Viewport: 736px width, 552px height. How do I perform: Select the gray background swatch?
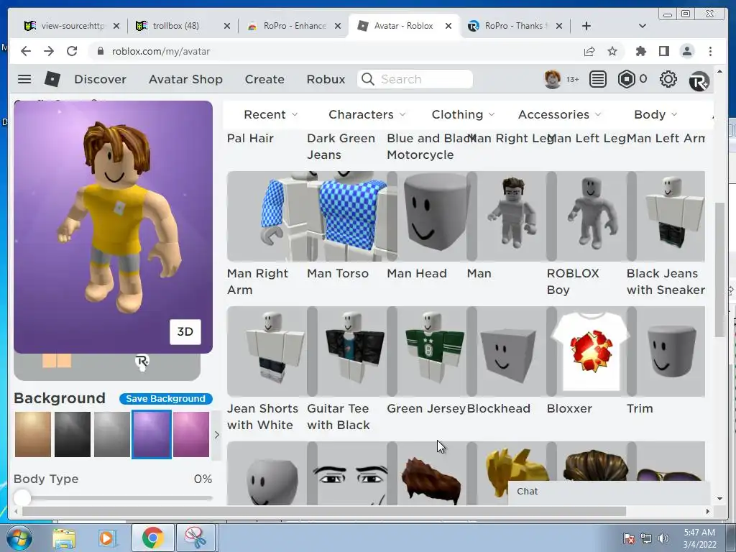tap(111, 434)
